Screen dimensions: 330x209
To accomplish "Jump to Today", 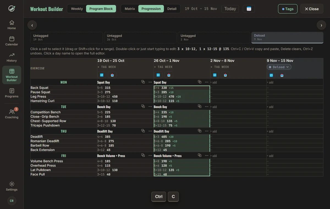I will point(230,9).
